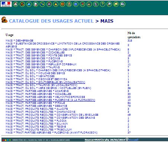
Task: Open PRODUITS RECOLTES * ALUCITE link
Action: [37, 109]
